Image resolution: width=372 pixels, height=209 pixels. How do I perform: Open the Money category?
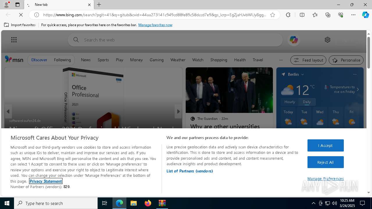click(136, 60)
